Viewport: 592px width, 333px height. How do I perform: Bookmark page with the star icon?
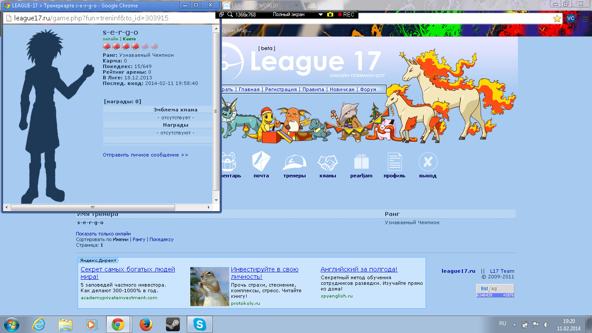[557, 19]
